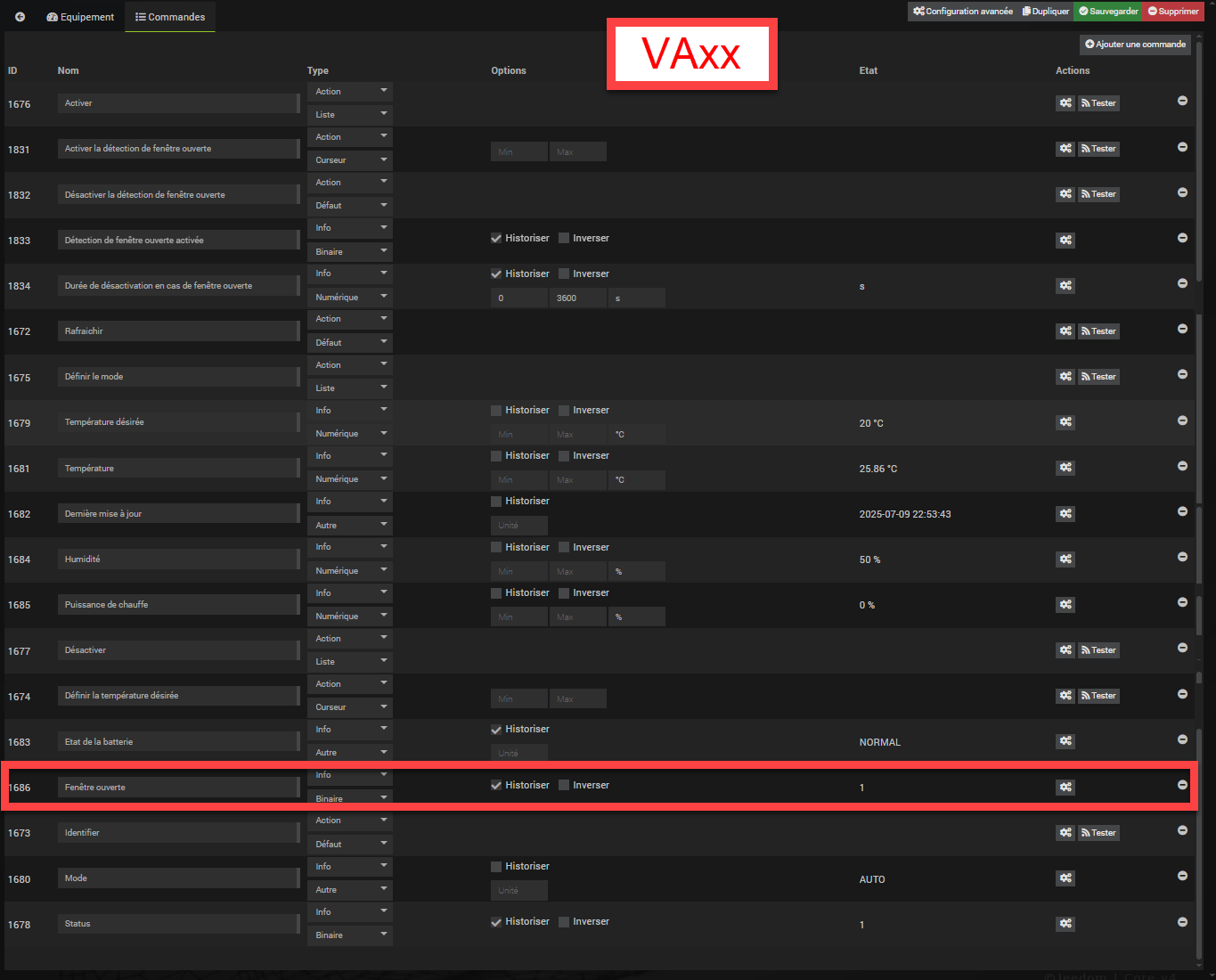Click the Max field for Durée de désactivation

(578, 298)
